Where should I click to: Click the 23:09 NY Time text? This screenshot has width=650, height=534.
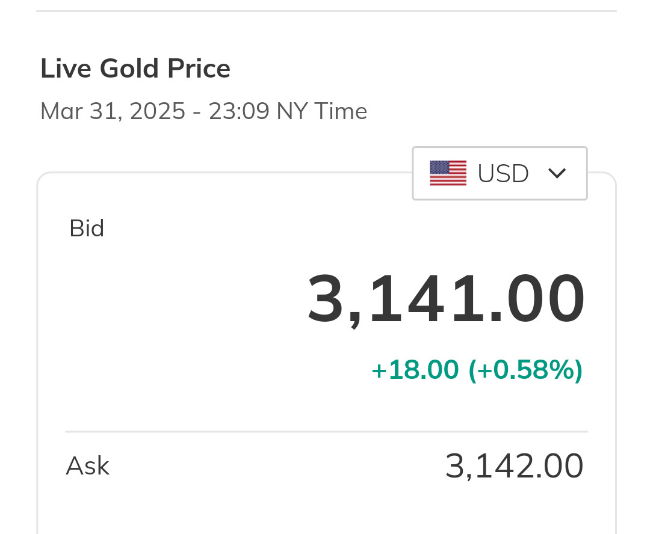pyautogui.click(x=288, y=111)
